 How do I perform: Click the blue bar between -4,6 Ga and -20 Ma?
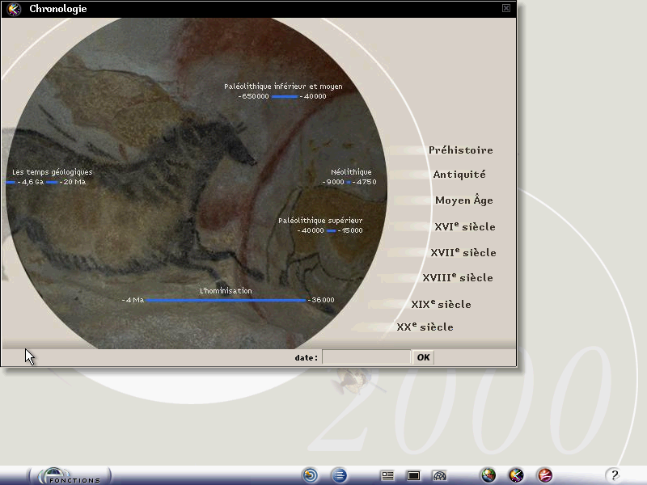point(52,183)
